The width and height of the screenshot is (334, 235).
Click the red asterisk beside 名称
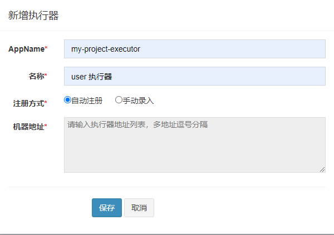[46, 74]
